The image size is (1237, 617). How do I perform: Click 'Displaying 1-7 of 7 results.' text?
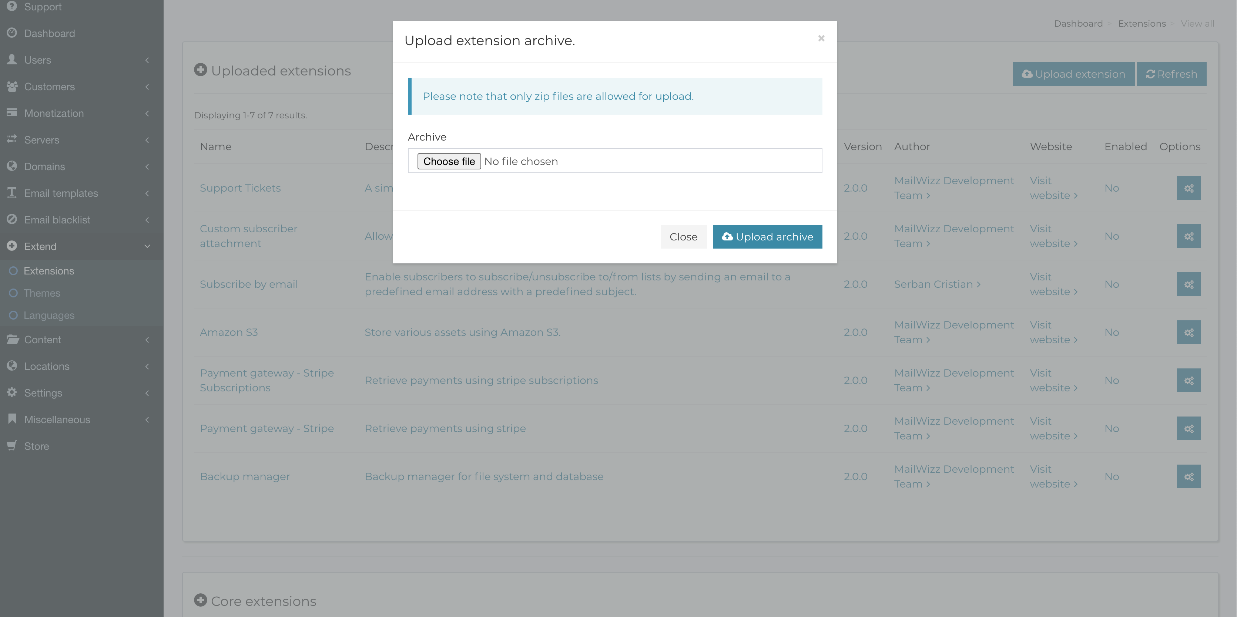click(250, 115)
